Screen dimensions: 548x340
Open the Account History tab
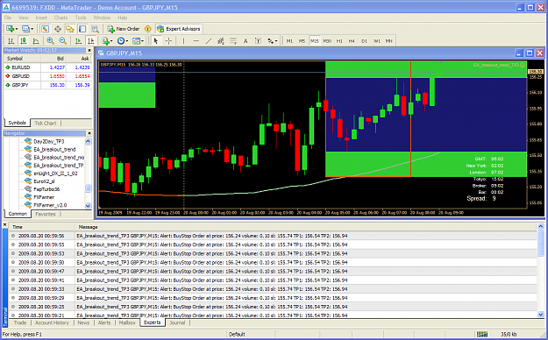coord(52,322)
